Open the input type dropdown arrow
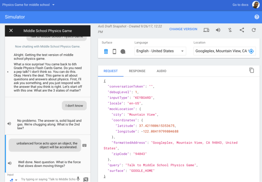Image resolution: width=262 pixels, height=182 pixels. 16,180
